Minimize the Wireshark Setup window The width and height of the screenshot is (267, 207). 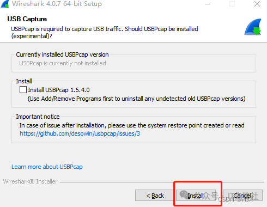pyautogui.click(x=208, y=4)
